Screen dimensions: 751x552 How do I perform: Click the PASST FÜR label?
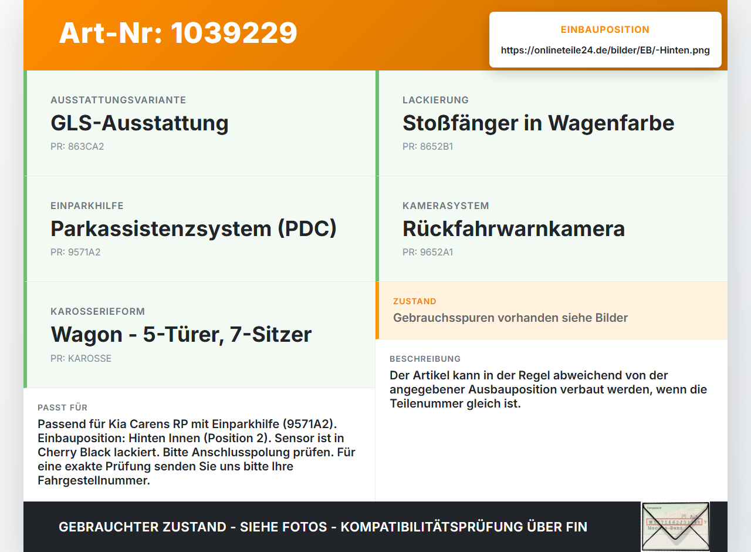pyautogui.click(x=63, y=408)
